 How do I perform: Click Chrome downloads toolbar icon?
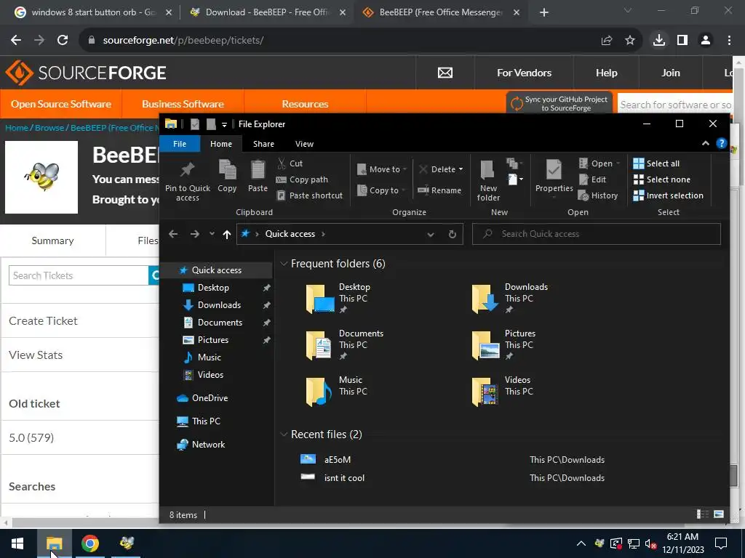point(659,41)
